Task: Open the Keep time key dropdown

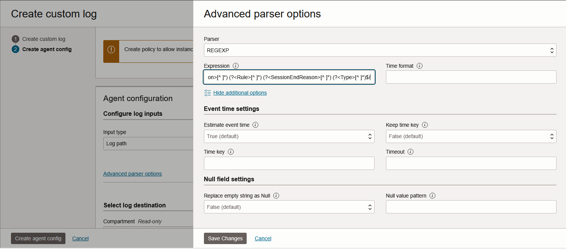Action: pos(471,136)
